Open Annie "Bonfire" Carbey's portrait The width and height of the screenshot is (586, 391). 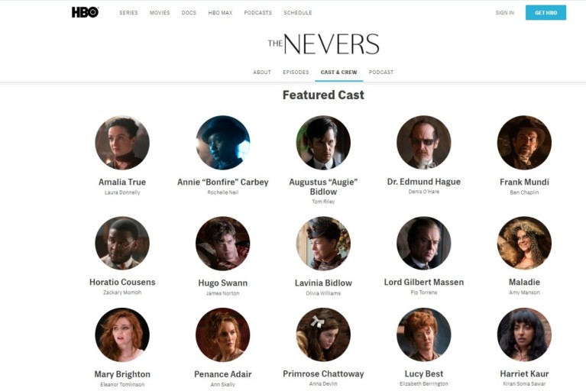(223, 143)
